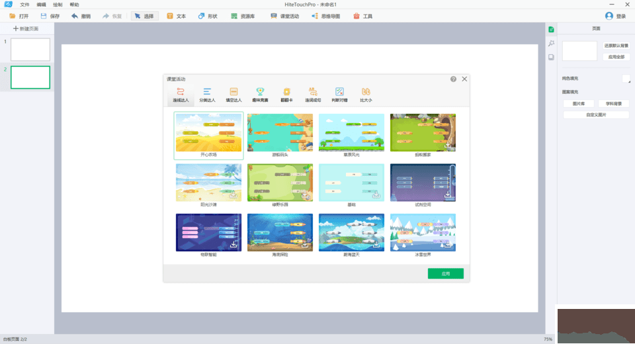
Task: Select the 判断对错 true/false tab
Action: tap(339, 95)
